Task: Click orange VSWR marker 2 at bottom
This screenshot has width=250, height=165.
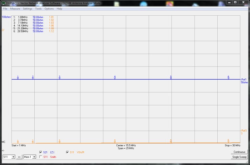Action: tap(33, 141)
